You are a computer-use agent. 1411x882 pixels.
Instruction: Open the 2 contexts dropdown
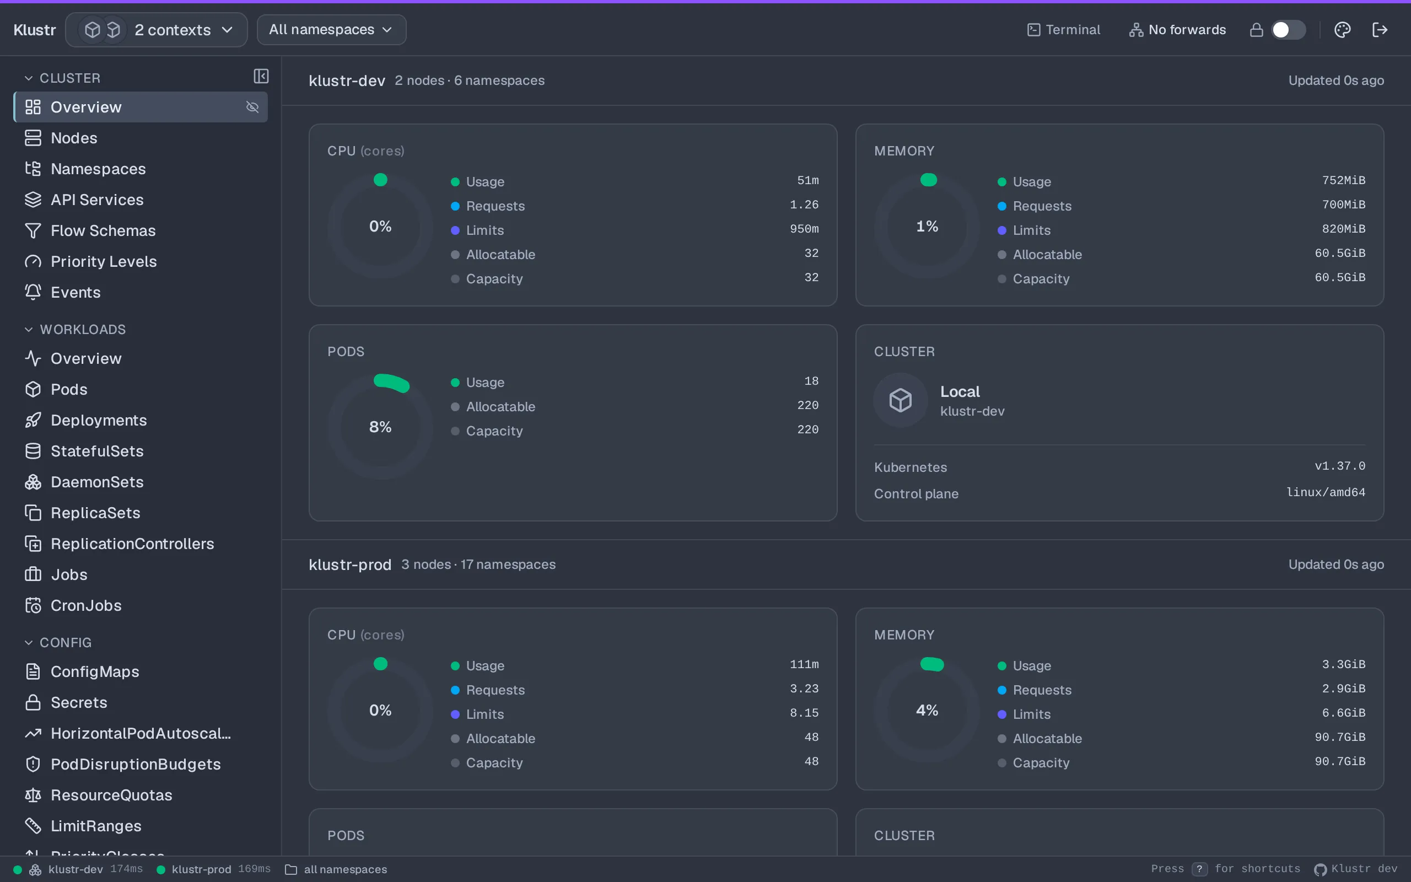157,30
